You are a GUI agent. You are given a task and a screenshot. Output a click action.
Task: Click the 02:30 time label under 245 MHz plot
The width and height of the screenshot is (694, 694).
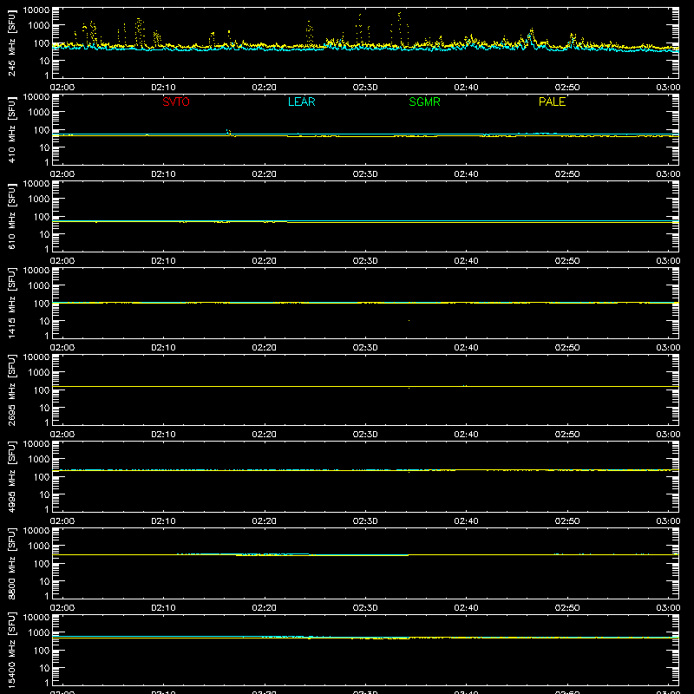click(x=365, y=88)
